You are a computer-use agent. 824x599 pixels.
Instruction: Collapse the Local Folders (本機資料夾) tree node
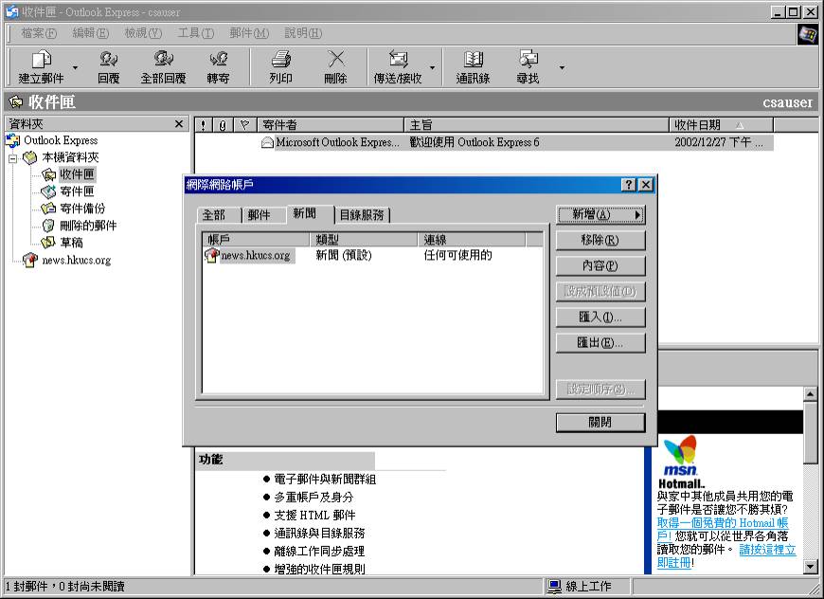13,157
